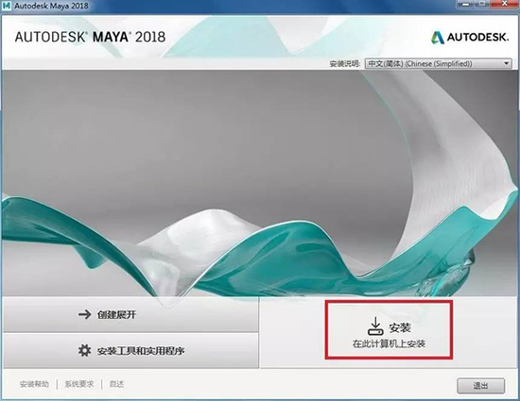Expand language list using the dropdown arrow
Image resolution: width=520 pixels, height=401 pixels.
[507, 63]
